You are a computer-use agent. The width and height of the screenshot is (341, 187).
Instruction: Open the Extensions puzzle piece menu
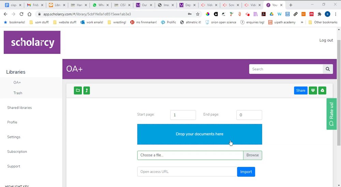[x=320, y=14]
